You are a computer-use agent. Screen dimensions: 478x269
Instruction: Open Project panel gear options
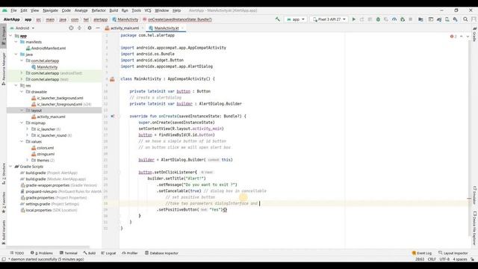[x=90, y=28]
